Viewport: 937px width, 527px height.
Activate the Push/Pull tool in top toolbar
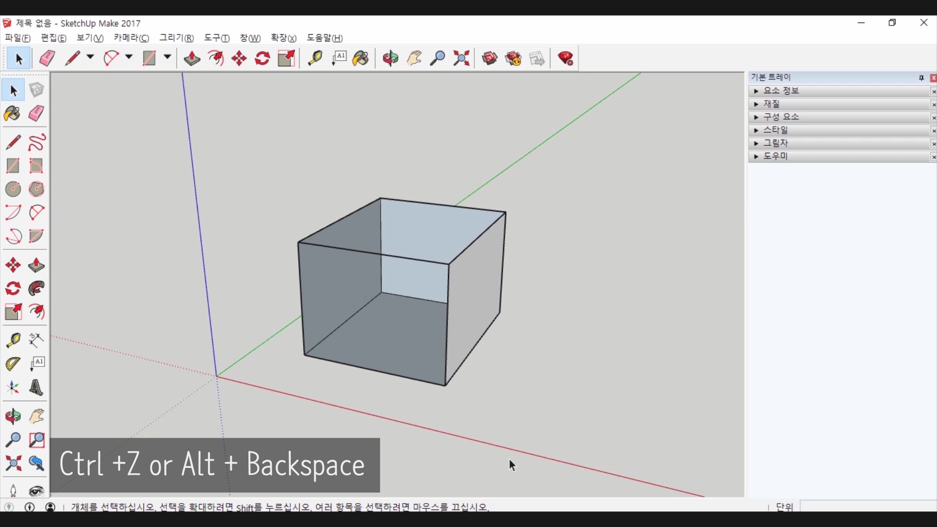click(x=192, y=59)
